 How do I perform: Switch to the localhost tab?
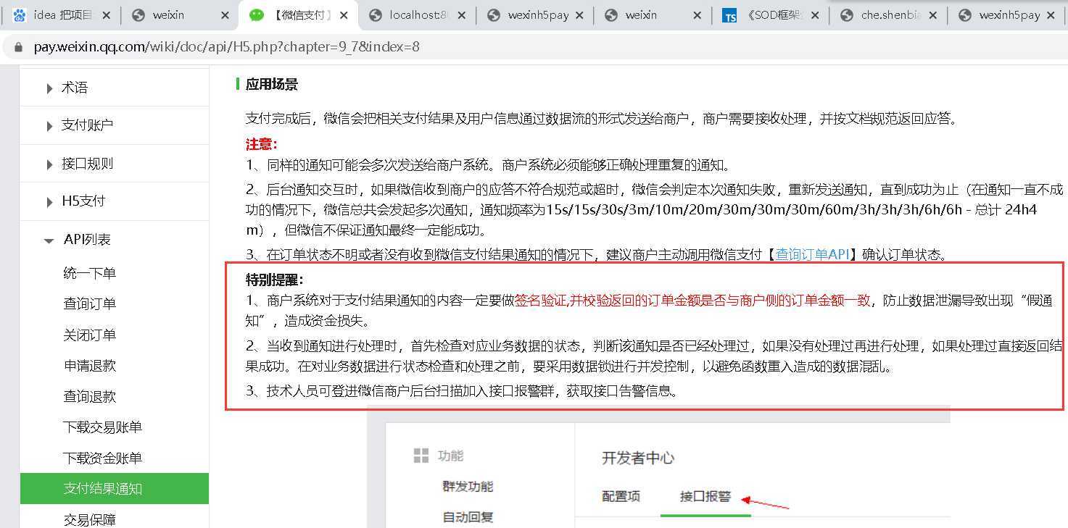click(x=417, y=15)
